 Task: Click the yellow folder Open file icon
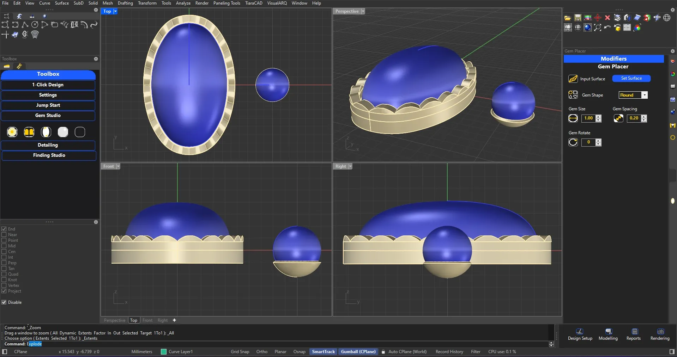pyautogui.click(x=568, y=18)
